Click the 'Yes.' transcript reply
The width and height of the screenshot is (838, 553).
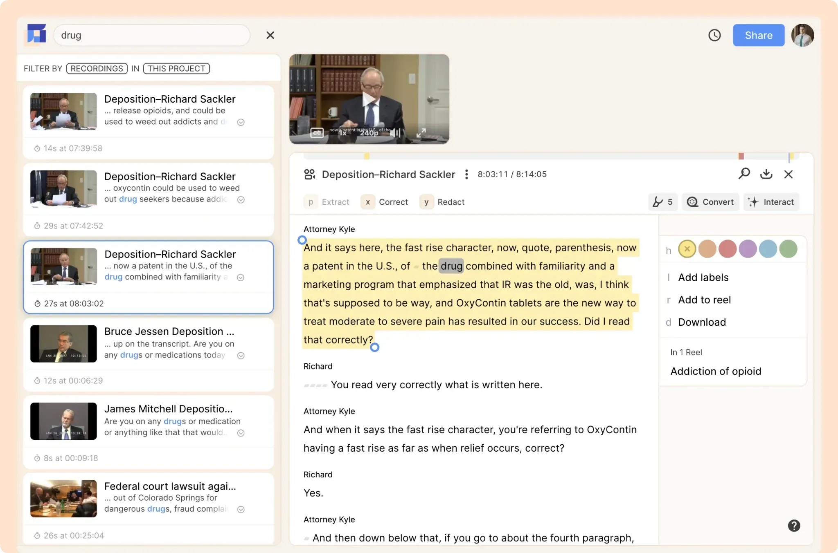point(313,493)
